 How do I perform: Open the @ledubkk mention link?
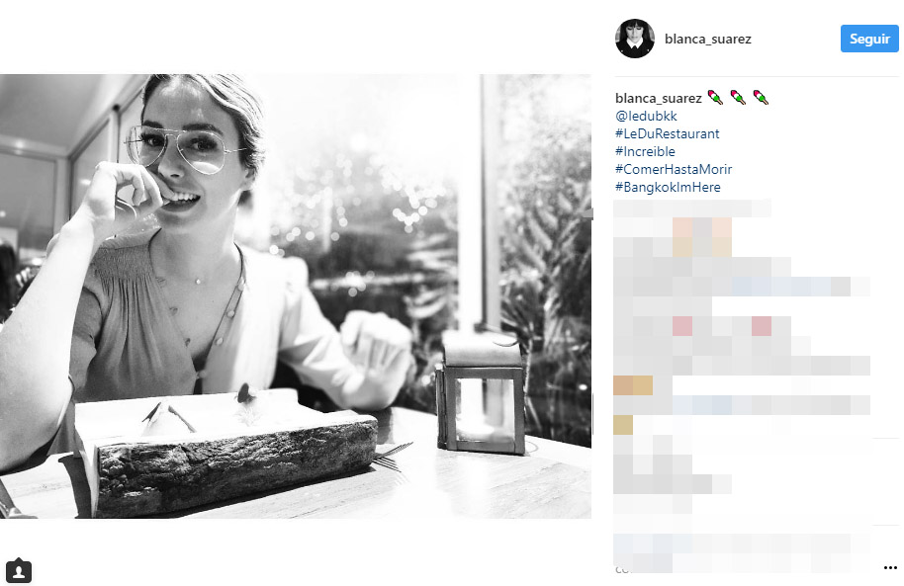[x=646, y=116]
